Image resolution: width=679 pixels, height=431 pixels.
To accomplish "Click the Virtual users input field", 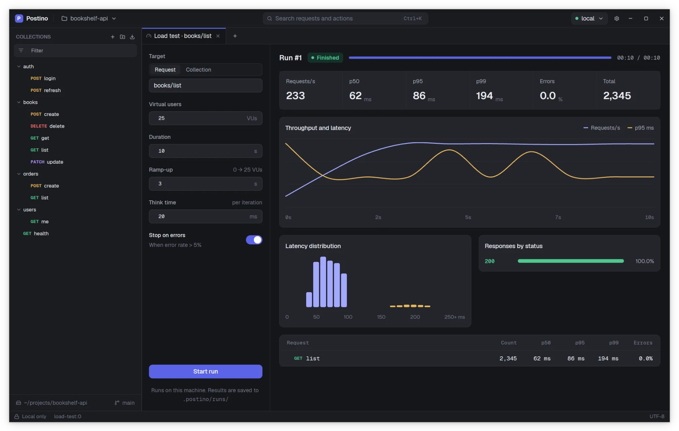I will (x=206, y=118).
